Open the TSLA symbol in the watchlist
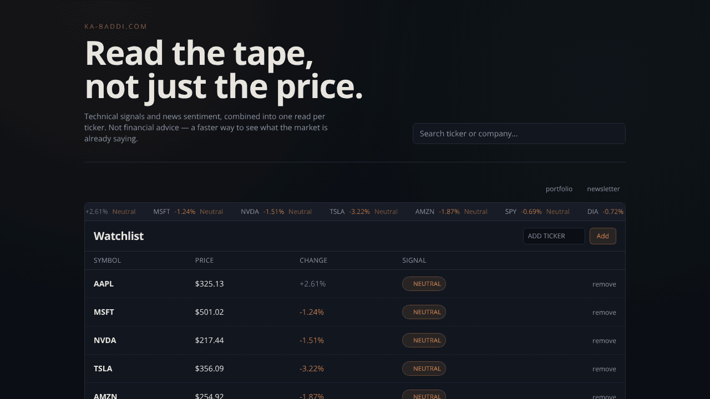Viewport: 710px width, 399px height. coord(103,369)
